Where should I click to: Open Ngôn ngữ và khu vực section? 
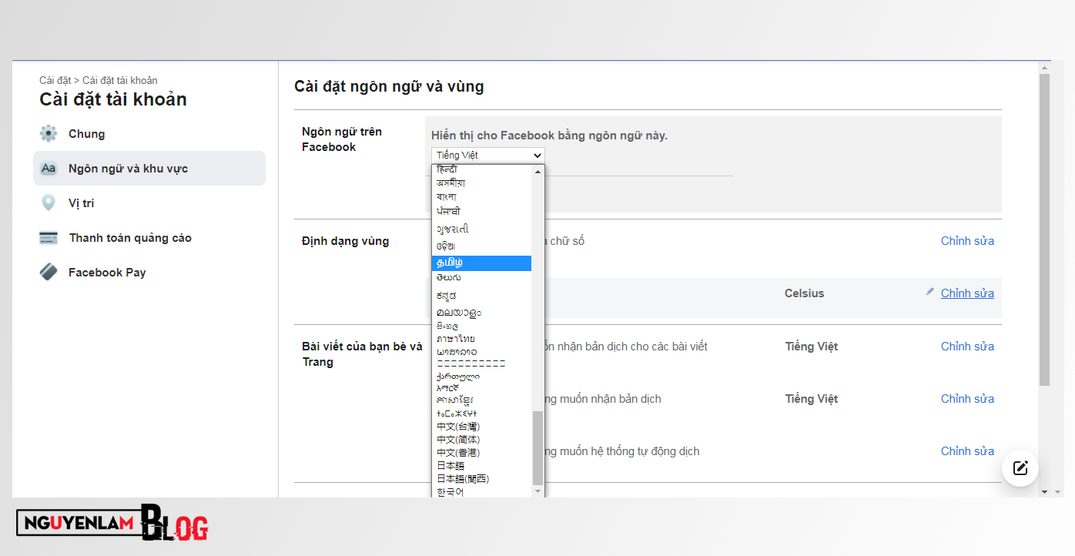coord(149,168)
